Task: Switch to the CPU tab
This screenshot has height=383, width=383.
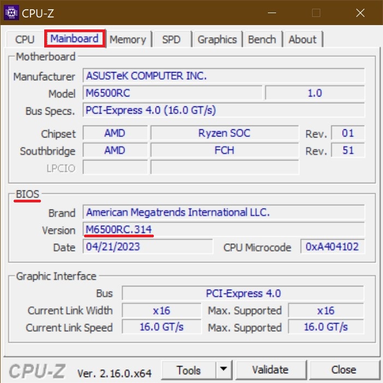Action: [25, 39]
